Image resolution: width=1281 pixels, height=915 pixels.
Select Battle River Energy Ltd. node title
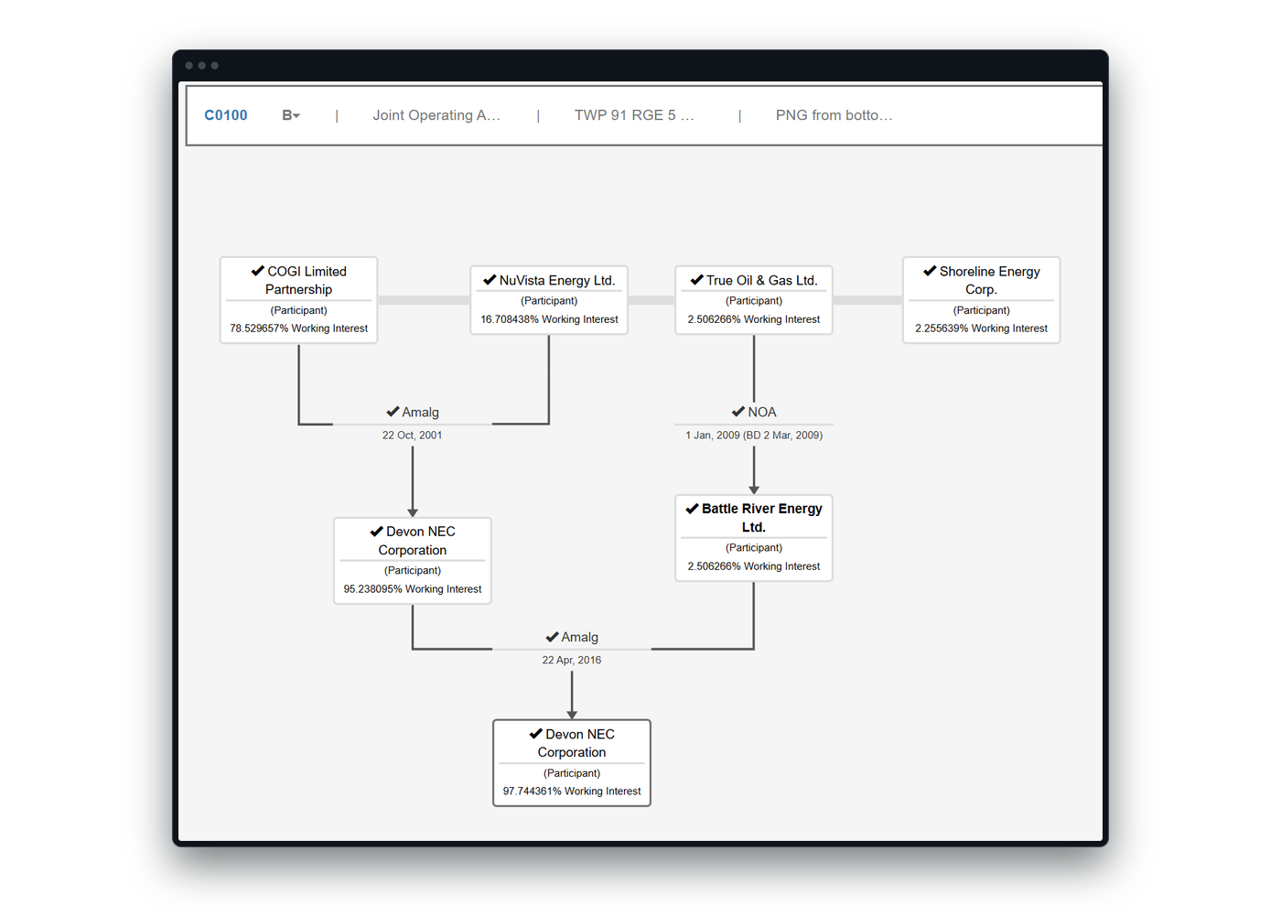point(762,518)
